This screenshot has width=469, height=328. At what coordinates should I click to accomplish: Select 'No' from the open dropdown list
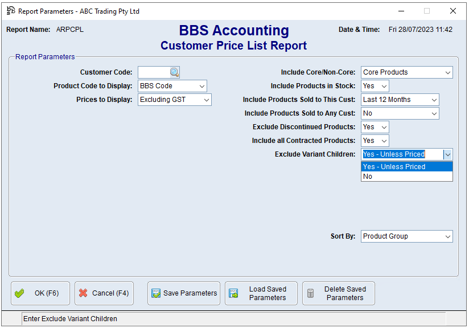coord(406,177)
